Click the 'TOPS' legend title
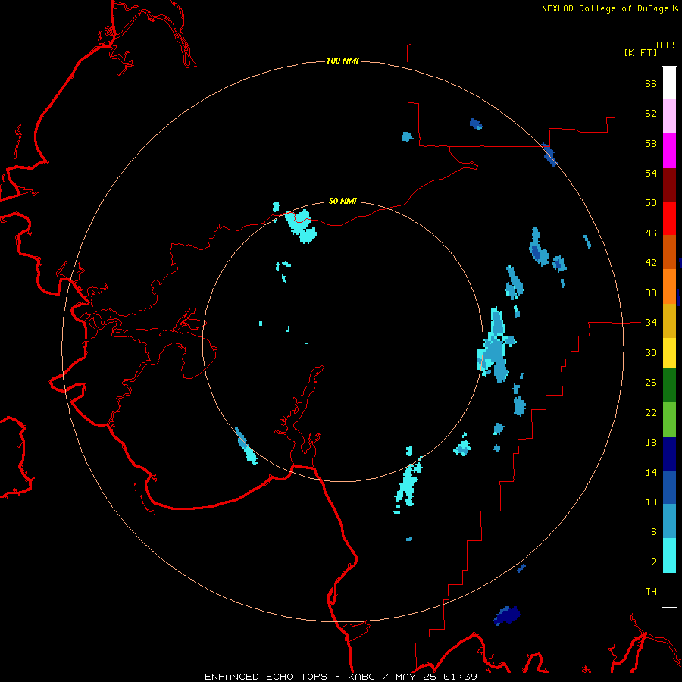 [x=666, y=45]
